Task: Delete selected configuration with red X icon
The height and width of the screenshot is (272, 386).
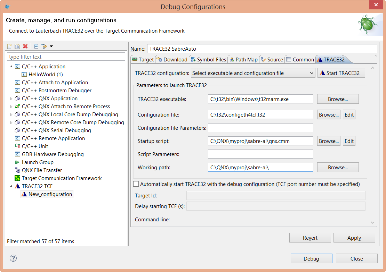Action: point(25,46)
